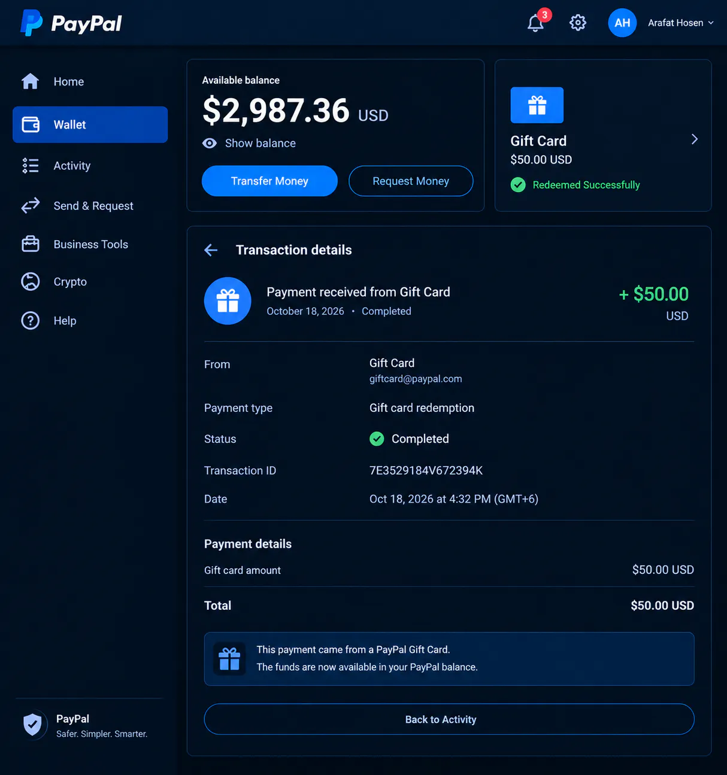Click the Business Tools briefcase icon
The width and height of the screenshot is (727, 775).
pyautogui.click(x=31, y=244)
